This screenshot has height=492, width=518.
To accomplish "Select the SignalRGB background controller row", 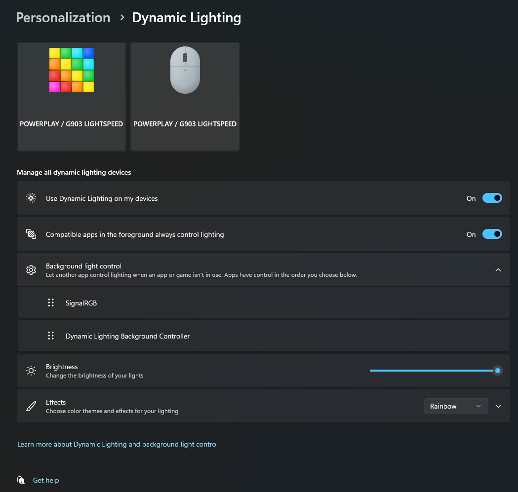I will pos(263,303).
